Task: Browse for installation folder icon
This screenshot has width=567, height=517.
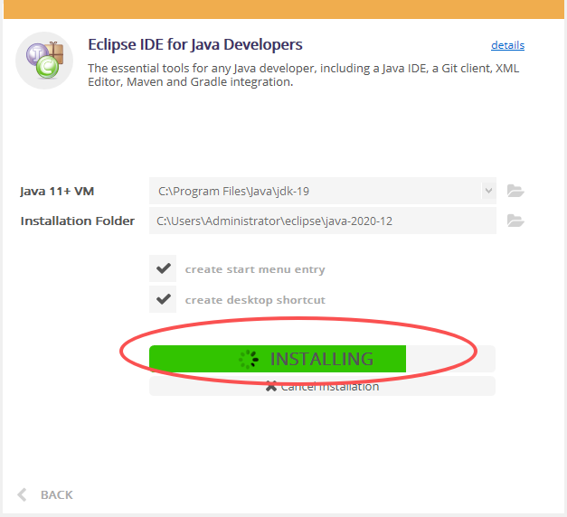Action: click(x=515, y=221)
